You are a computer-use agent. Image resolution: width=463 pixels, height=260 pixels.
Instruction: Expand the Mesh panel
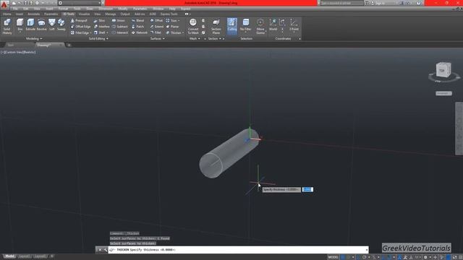(x=195, y=38)
